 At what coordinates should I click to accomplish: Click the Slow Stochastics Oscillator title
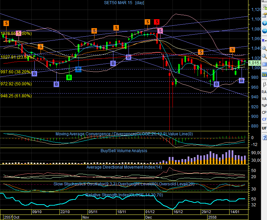tap(124, 184)
